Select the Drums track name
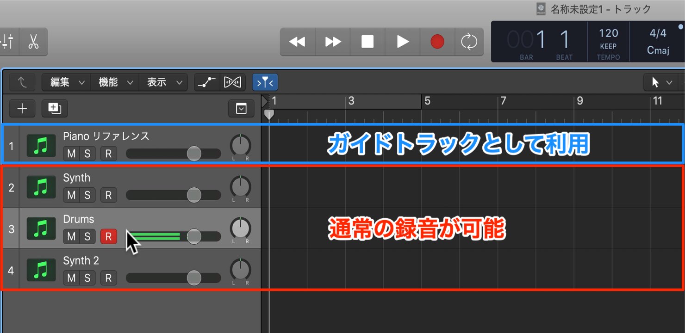Screen dimensions: 685x333 79,219
